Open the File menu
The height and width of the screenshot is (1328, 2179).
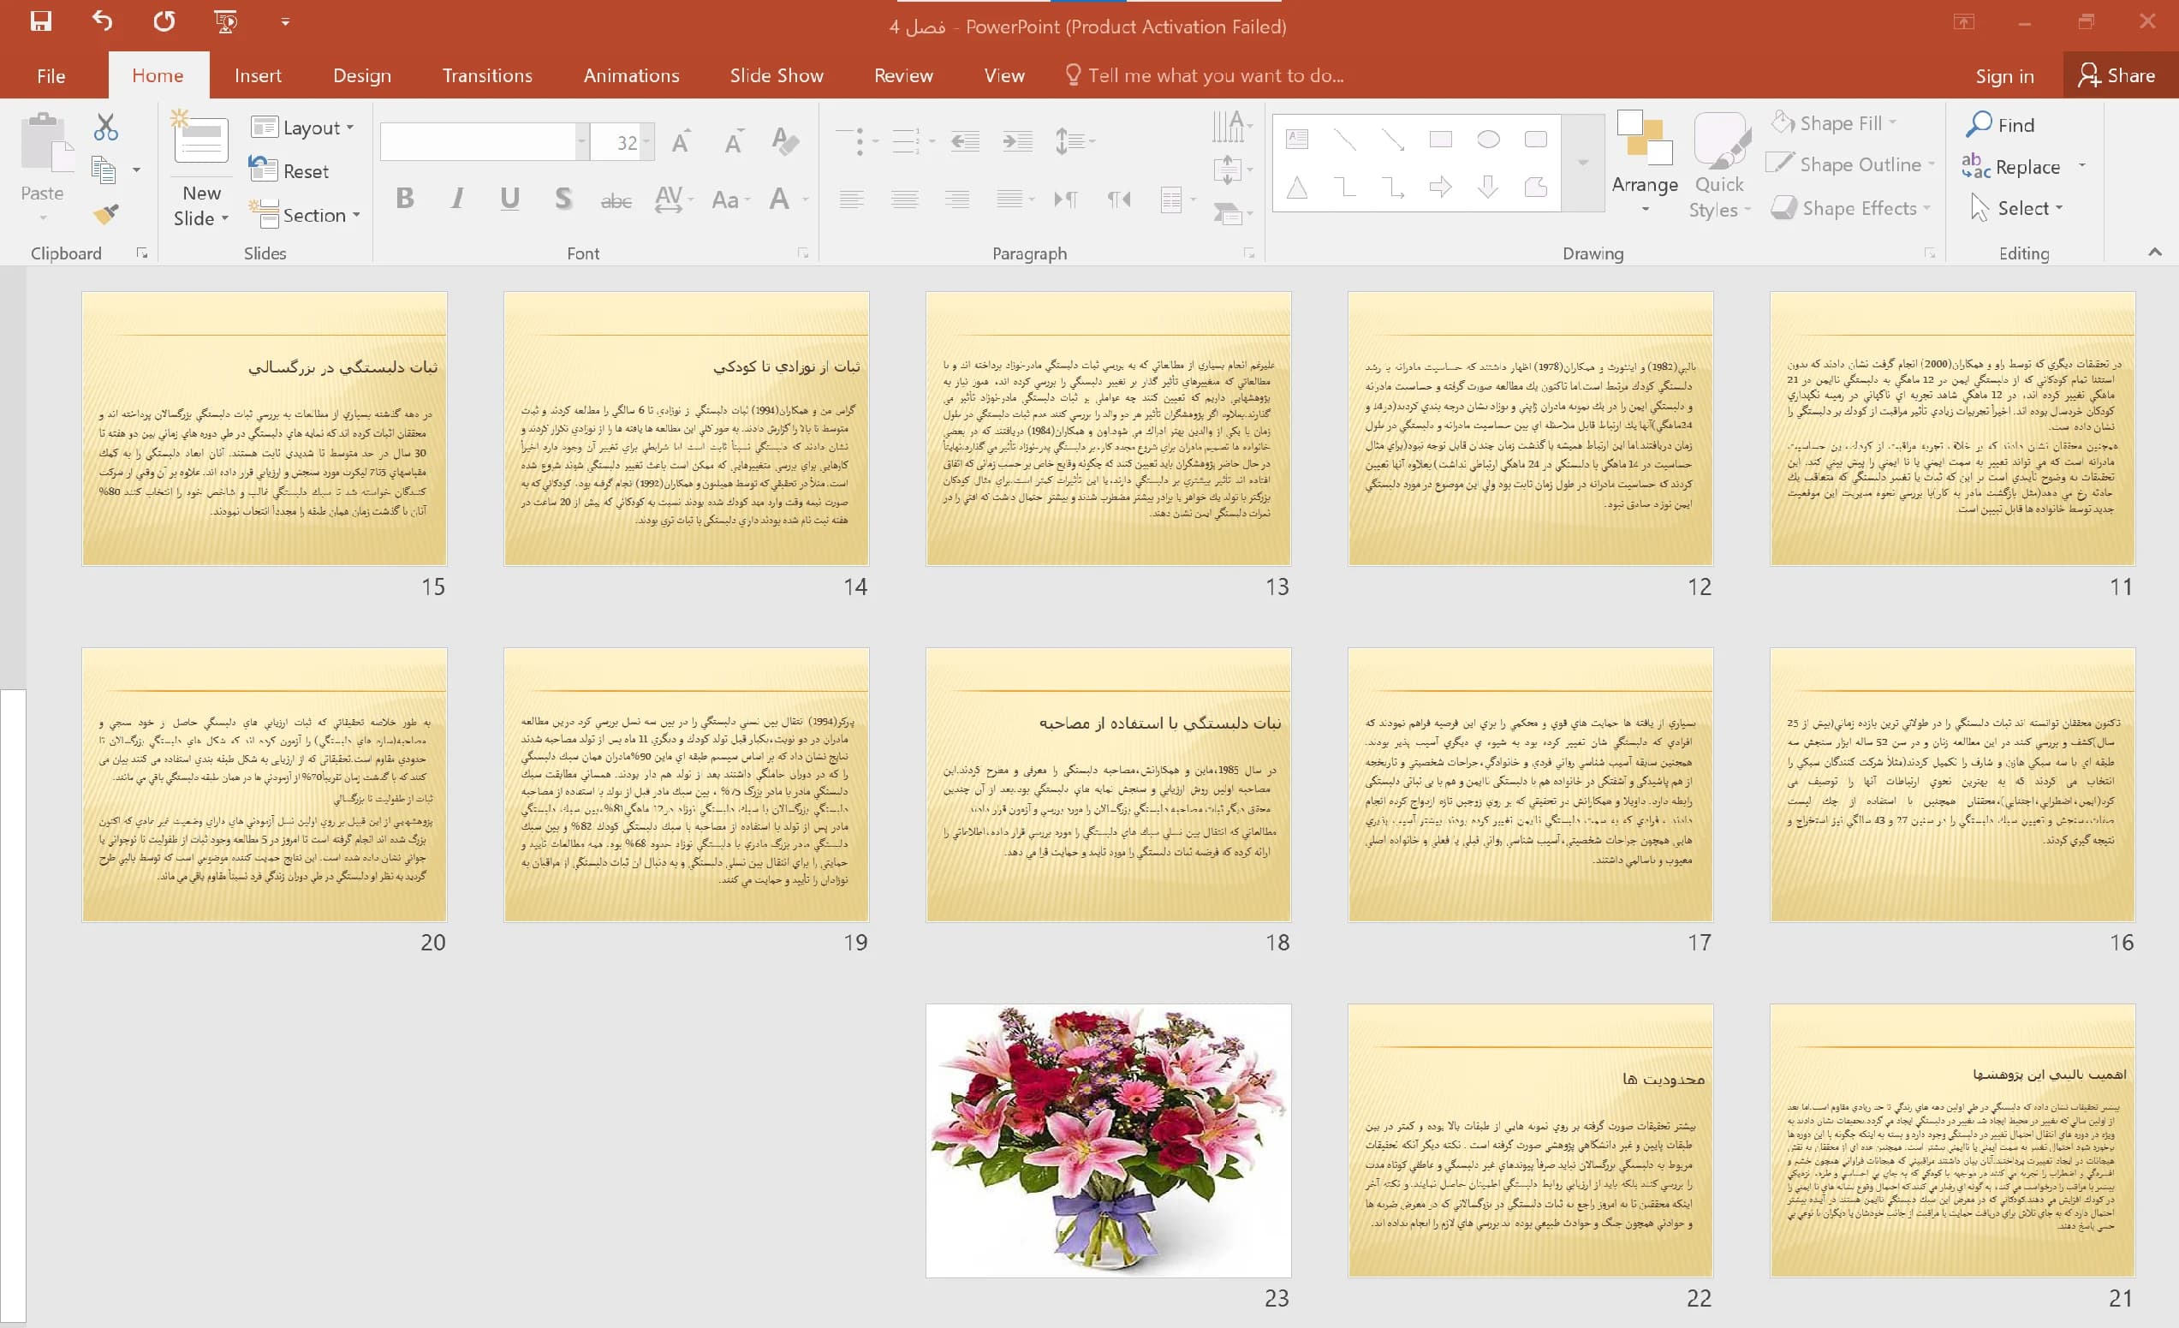[51, 75]
